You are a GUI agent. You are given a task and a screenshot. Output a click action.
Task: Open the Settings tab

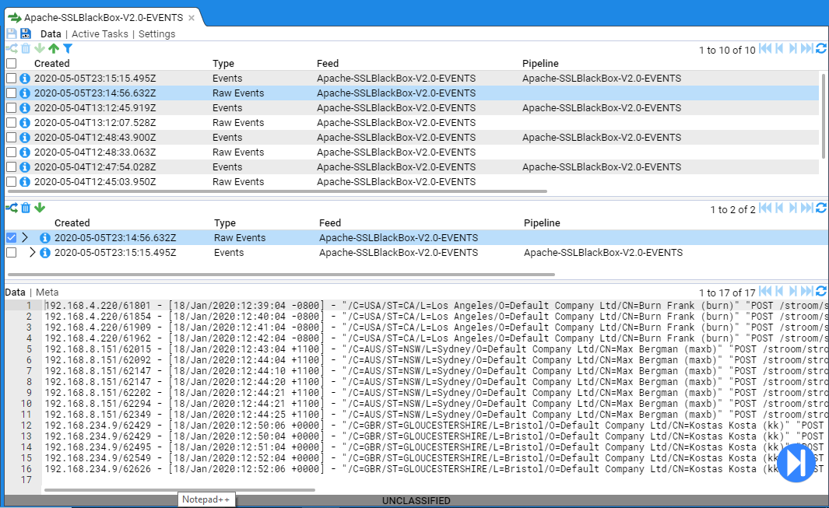click(156, 34)
